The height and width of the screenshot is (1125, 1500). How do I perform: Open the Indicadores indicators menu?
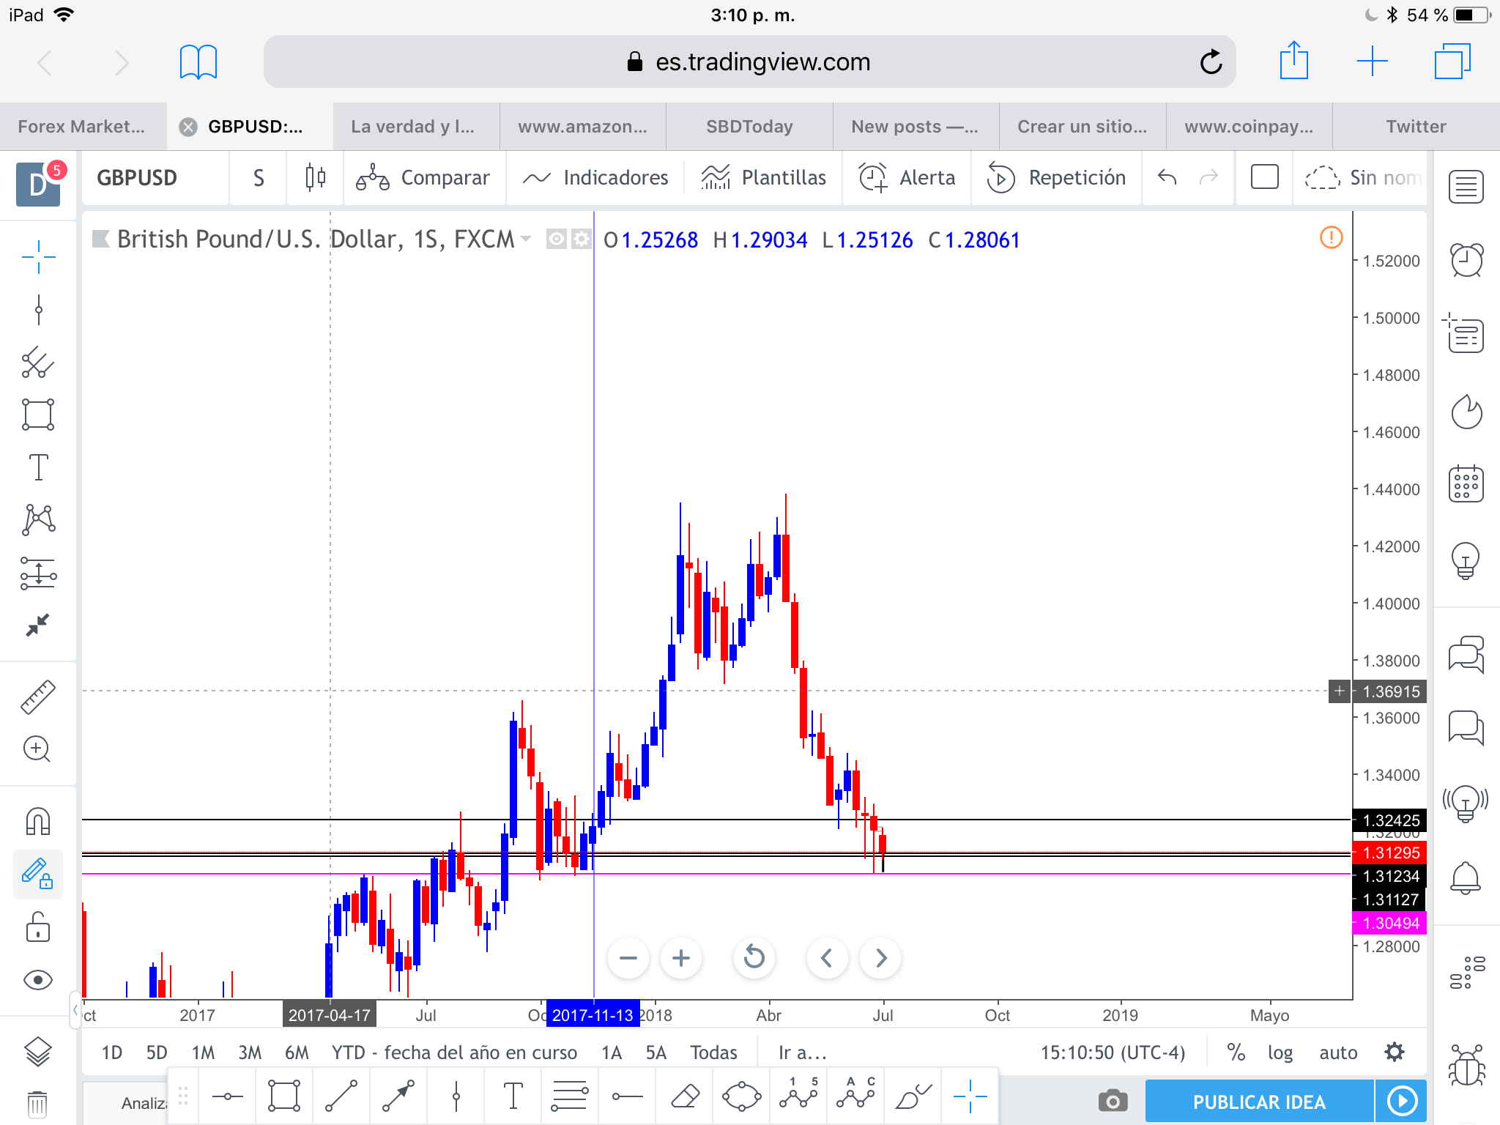coord(595,177)
